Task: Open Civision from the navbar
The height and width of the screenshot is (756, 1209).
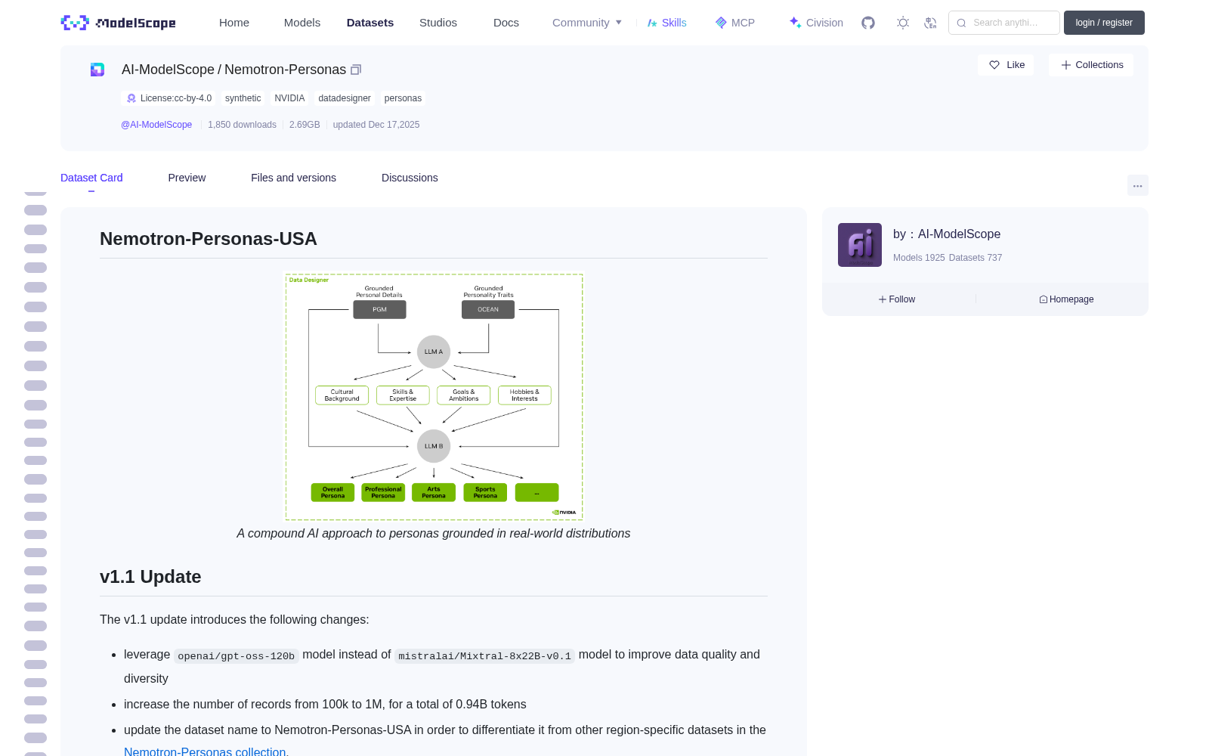Action: (816, 23)
